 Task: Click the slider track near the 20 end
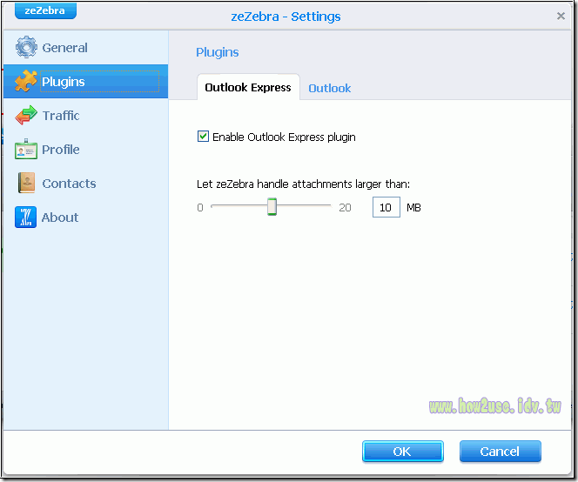coord(324,207)
